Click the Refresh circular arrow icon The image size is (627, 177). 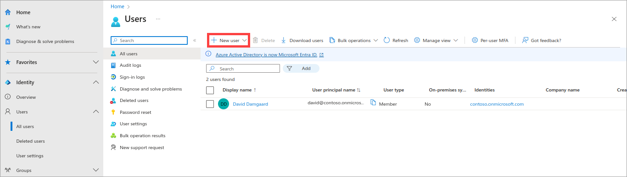[386, 40]
